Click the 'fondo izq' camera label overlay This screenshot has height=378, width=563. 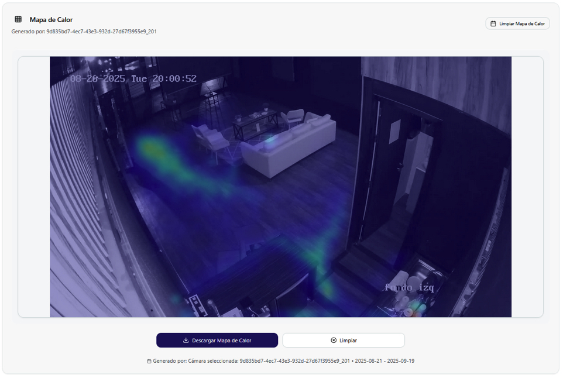coord(409,287)
